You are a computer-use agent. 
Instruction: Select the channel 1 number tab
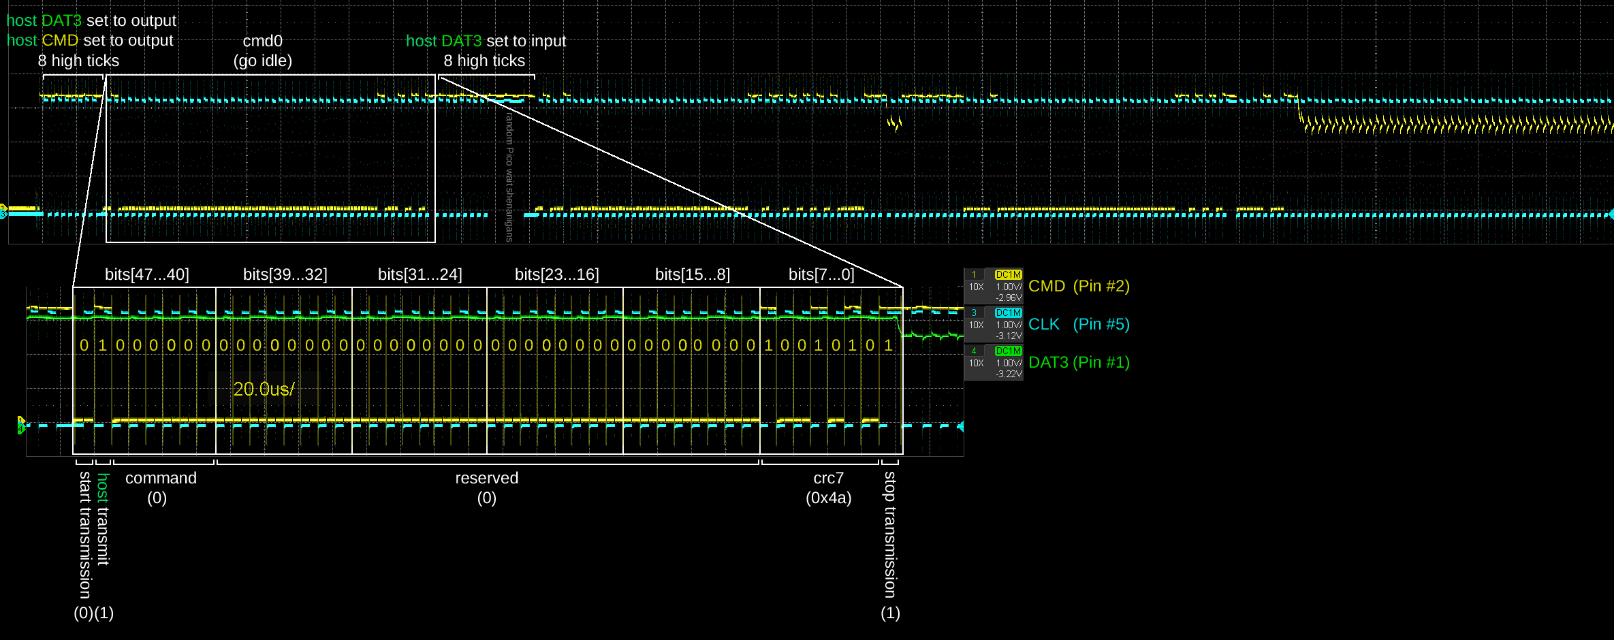pos(974,274)
